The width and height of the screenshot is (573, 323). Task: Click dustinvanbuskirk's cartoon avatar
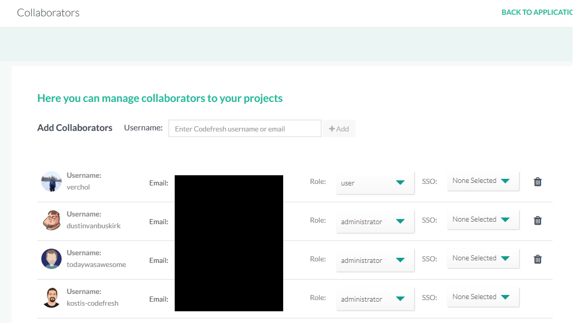pos(51,220)
